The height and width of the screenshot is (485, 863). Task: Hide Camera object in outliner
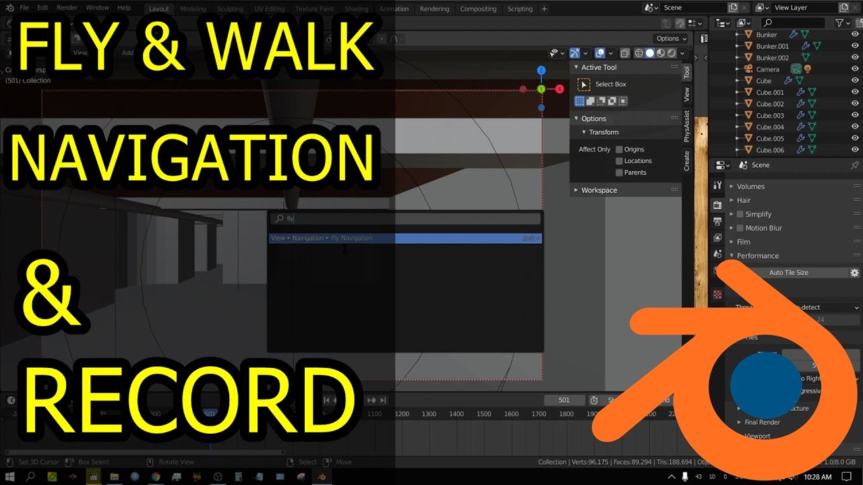pyautogui.click(x=855, y=69)
